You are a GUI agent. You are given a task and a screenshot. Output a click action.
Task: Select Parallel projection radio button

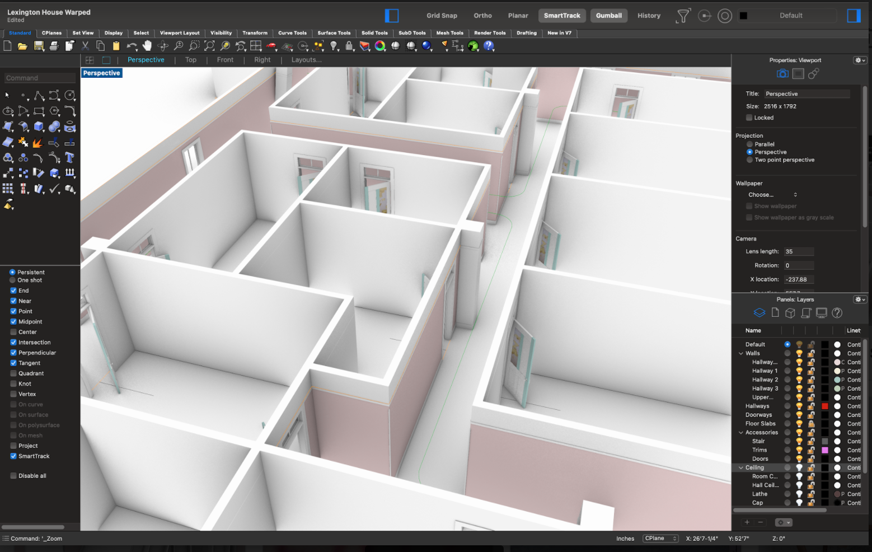[749, 144]
